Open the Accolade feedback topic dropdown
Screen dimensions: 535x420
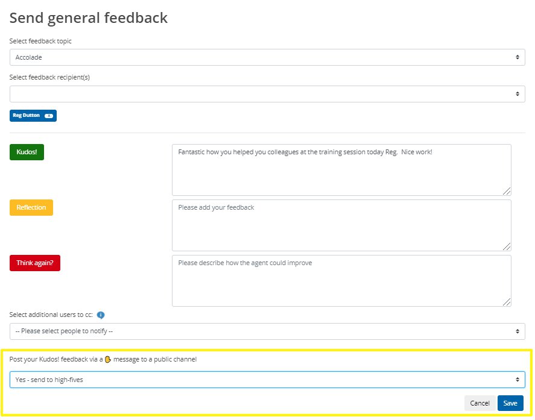pos(267,57)
